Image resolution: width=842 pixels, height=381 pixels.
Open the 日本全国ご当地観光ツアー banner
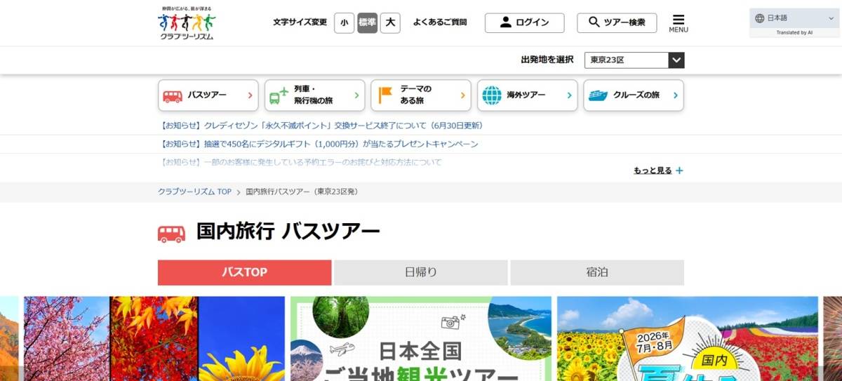point(421,338)
